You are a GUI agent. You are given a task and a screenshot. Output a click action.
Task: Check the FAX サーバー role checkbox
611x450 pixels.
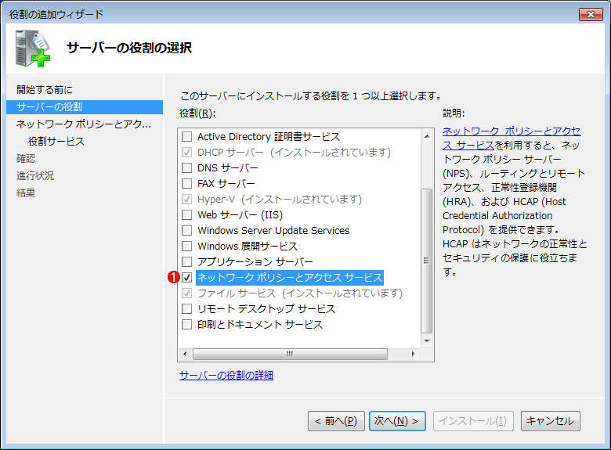pyautogui.click(x=187, y=183)
